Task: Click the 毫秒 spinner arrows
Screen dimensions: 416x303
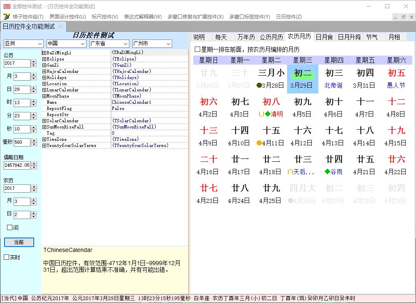Action: tap(34, 142)
